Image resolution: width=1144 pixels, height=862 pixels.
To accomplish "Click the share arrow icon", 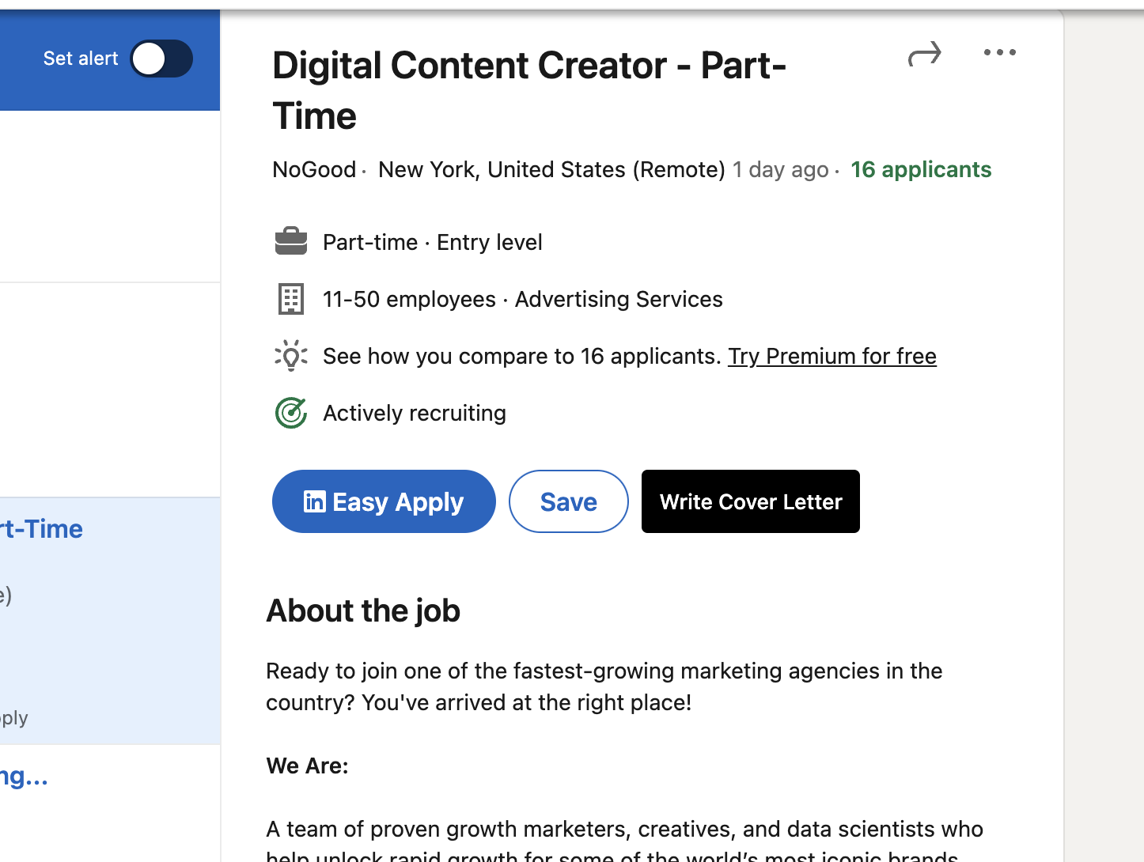I will click(x=924, y=54).
